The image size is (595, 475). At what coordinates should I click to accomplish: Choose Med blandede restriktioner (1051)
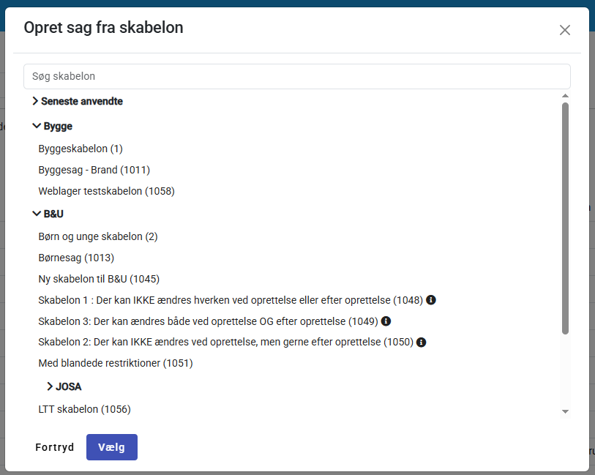point(116,363)
